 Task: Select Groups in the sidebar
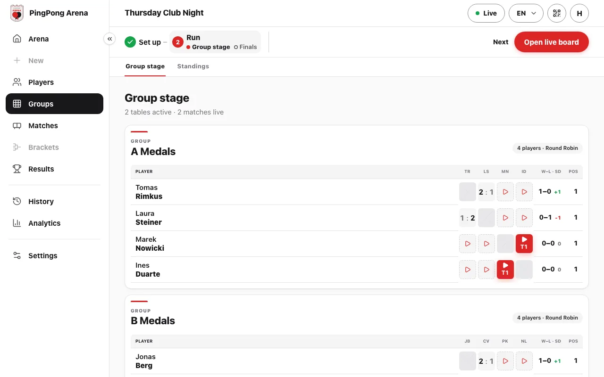click(x=54, y=104)
